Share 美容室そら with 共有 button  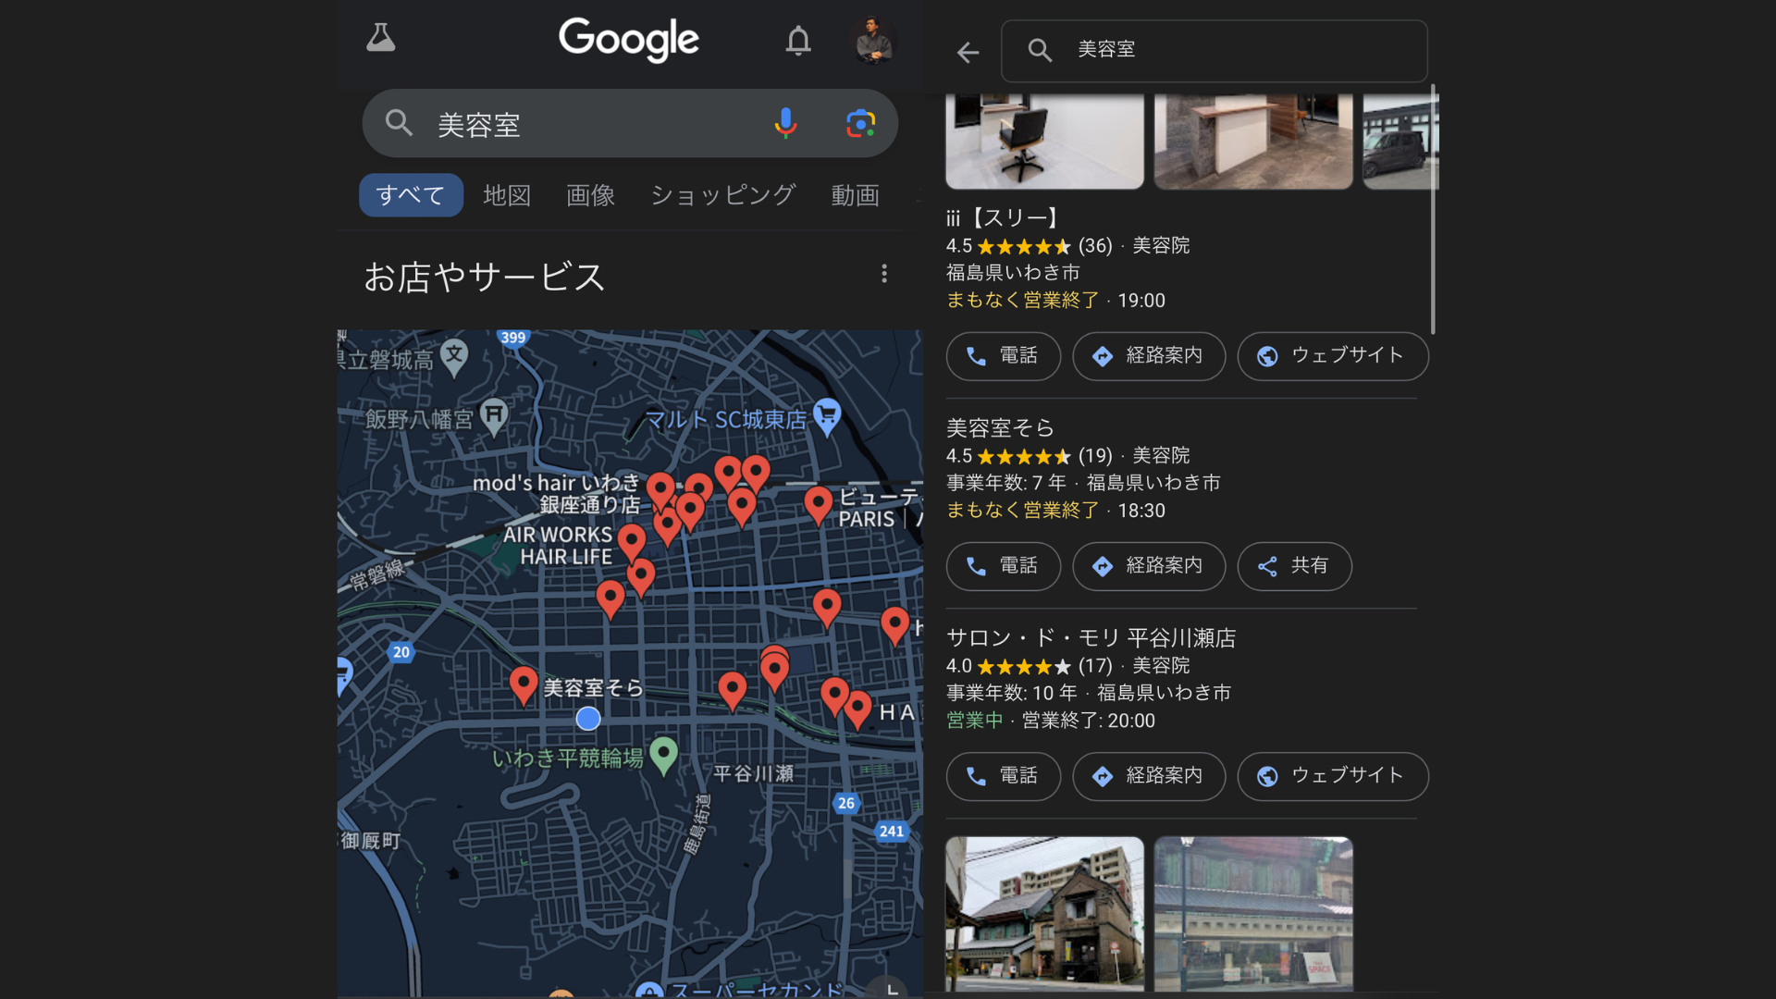tap(1294, 566)
